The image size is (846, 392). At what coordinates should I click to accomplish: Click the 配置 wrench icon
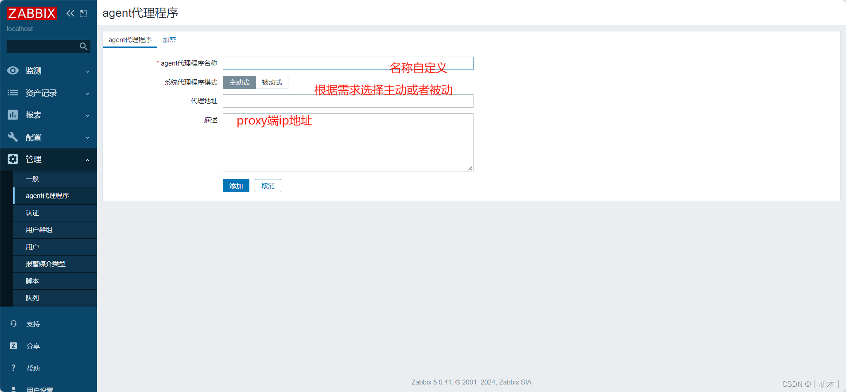[13, 137]
